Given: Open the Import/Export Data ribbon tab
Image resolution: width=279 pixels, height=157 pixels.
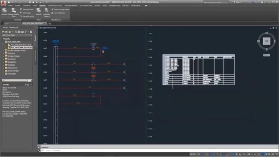Looking at the screenshot, I should tap(55, 6).
